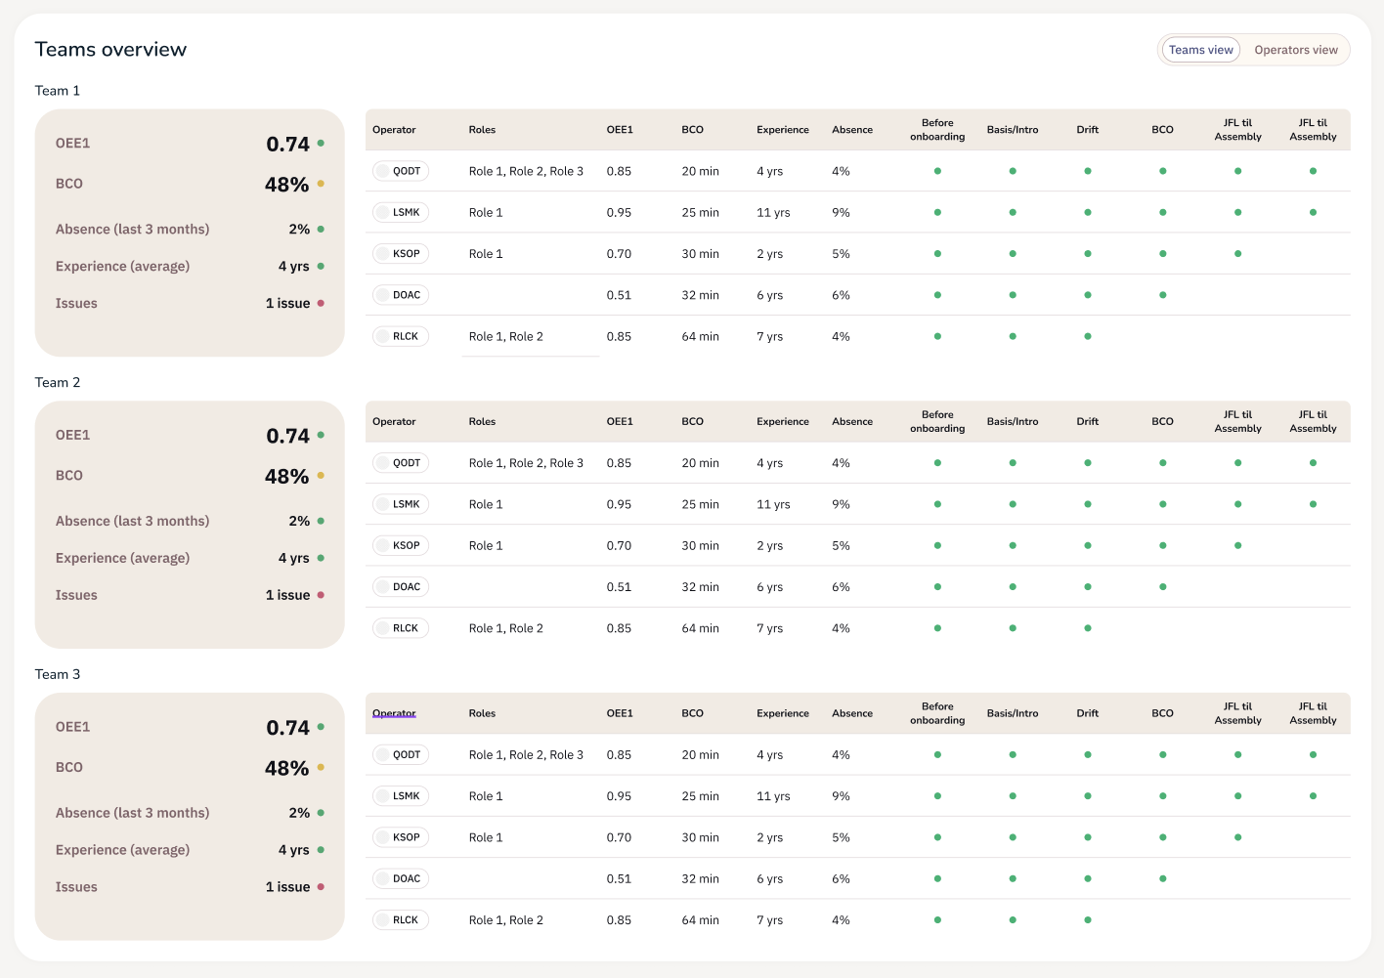Click Team 3 DOAC Before onboarding dot
This screenshot has height=978, width=1384.
(937, 878)
